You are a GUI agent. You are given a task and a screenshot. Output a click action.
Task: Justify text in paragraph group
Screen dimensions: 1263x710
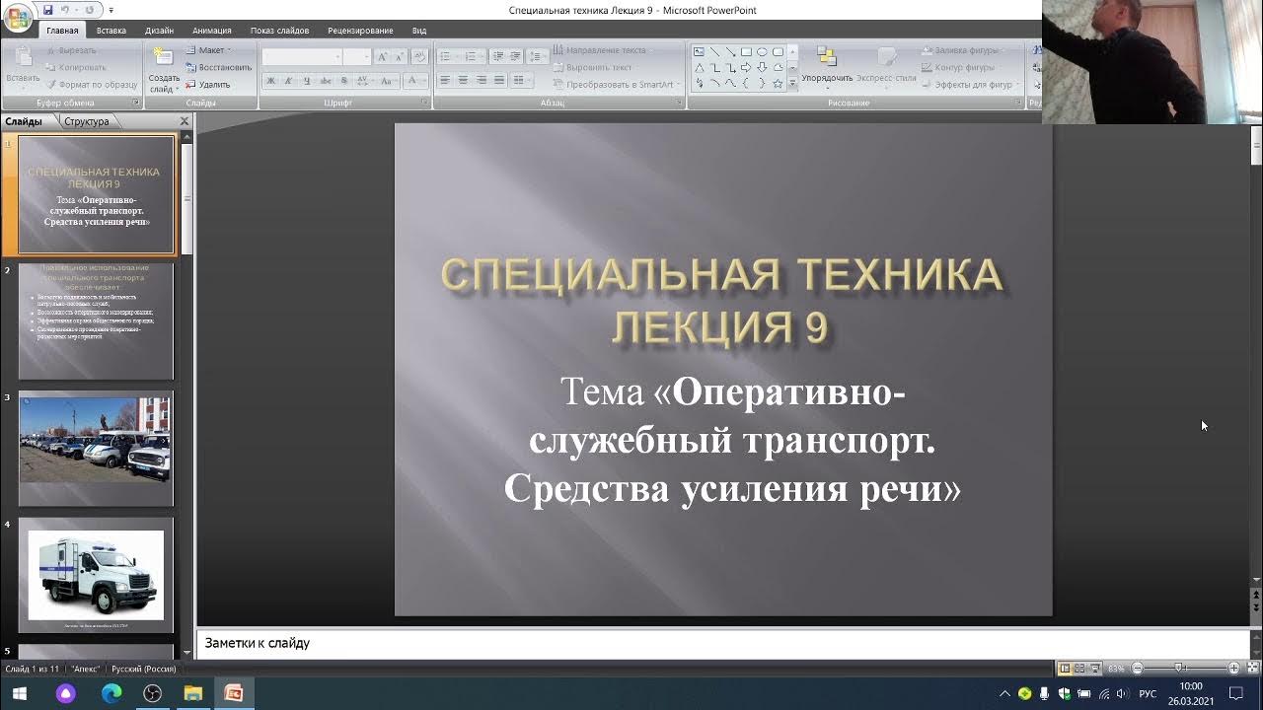click(499, 81)
